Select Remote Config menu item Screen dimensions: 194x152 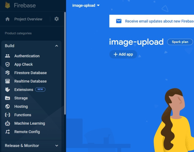pyautogui.click(x=27, y=132)
